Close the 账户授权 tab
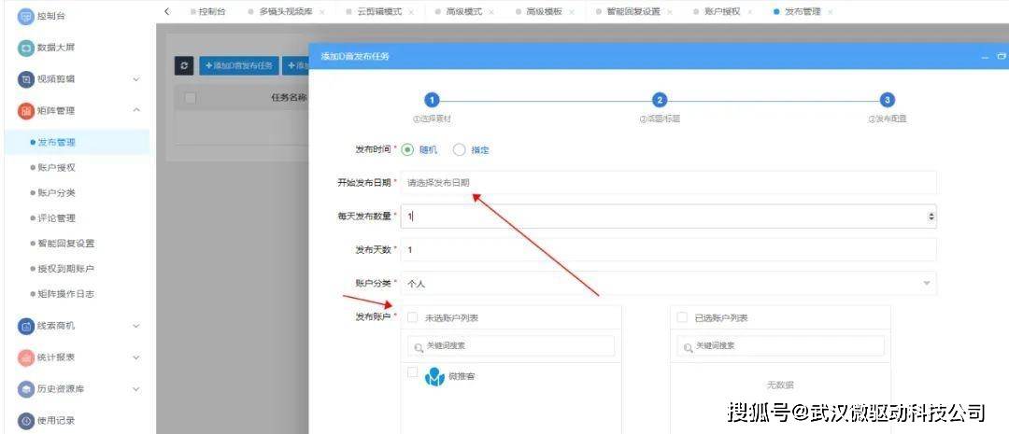This screenshot has width=1009, height=434. pos(749,12)
